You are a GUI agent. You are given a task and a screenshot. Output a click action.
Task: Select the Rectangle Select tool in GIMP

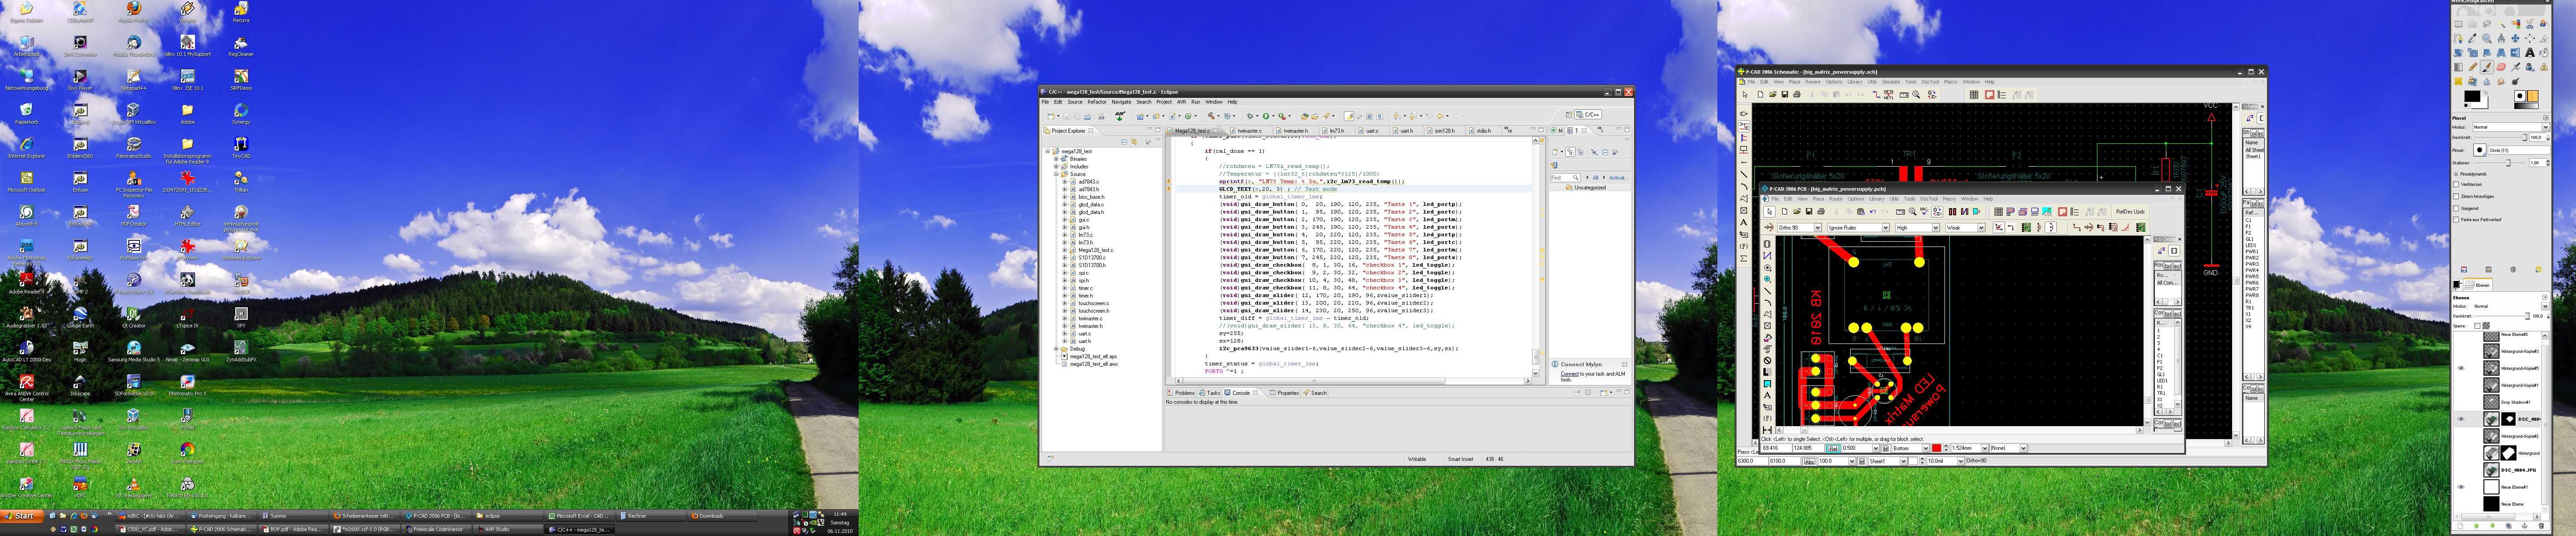coord(2459,24)
